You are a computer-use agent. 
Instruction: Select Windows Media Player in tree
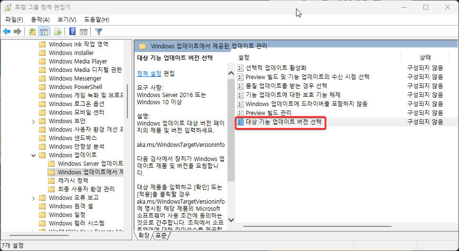tap(78, 61)
